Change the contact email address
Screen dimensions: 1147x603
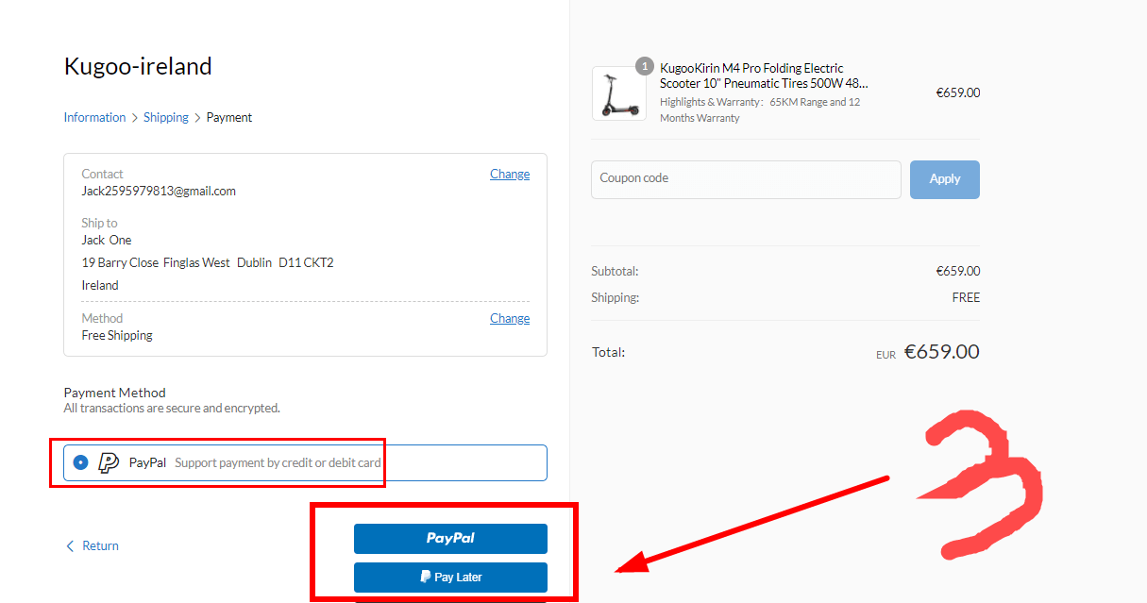tap(509, 175)
